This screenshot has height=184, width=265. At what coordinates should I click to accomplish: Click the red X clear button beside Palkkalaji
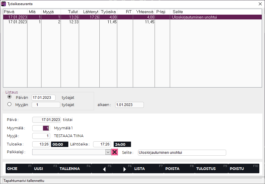coord(115,152)
